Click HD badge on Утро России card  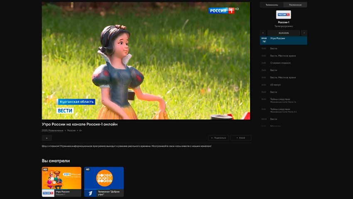(45, 169)
